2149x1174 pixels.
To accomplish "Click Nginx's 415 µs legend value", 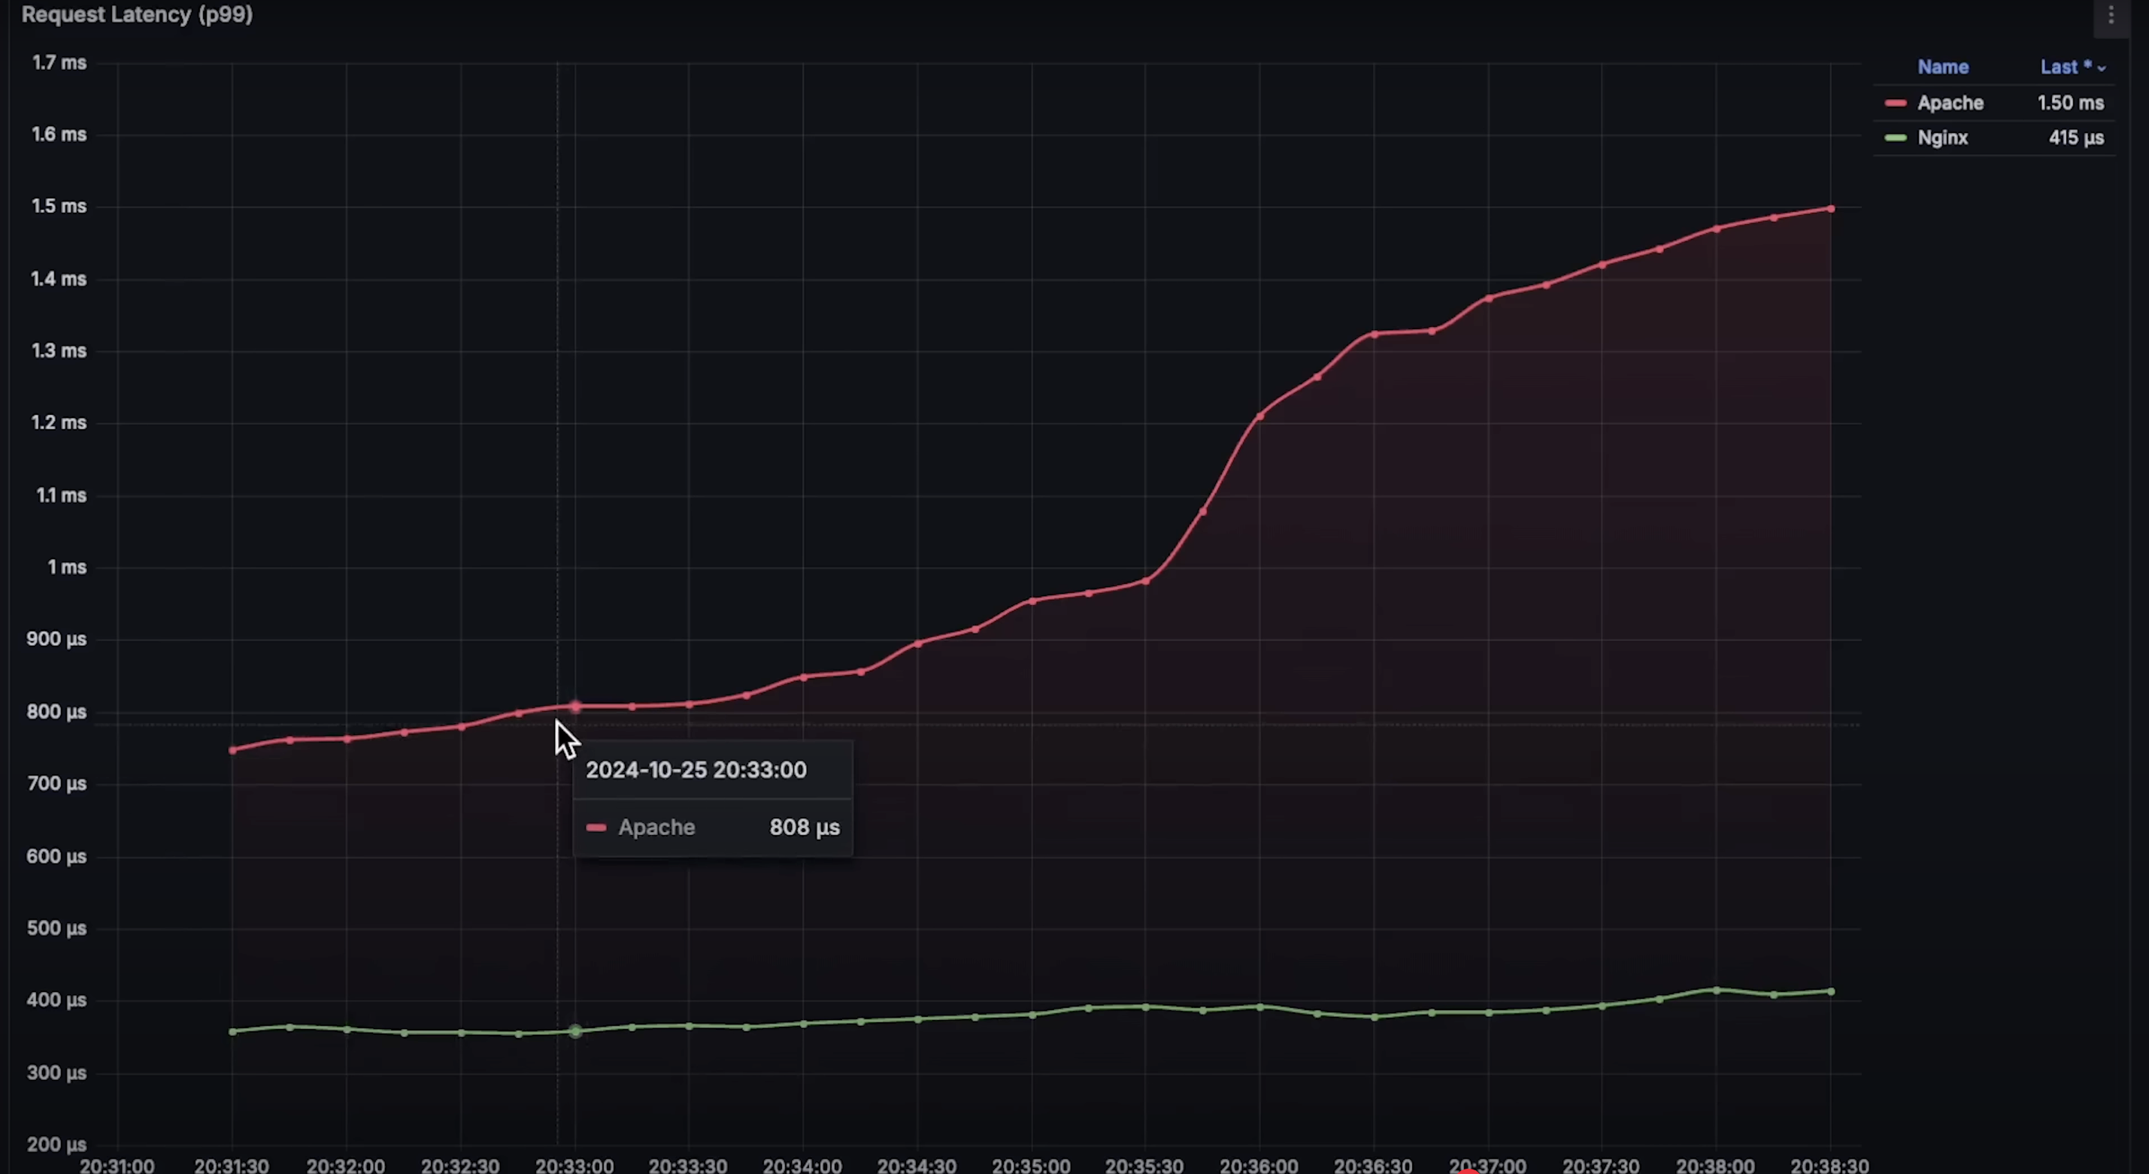I will coord(2075,138).
